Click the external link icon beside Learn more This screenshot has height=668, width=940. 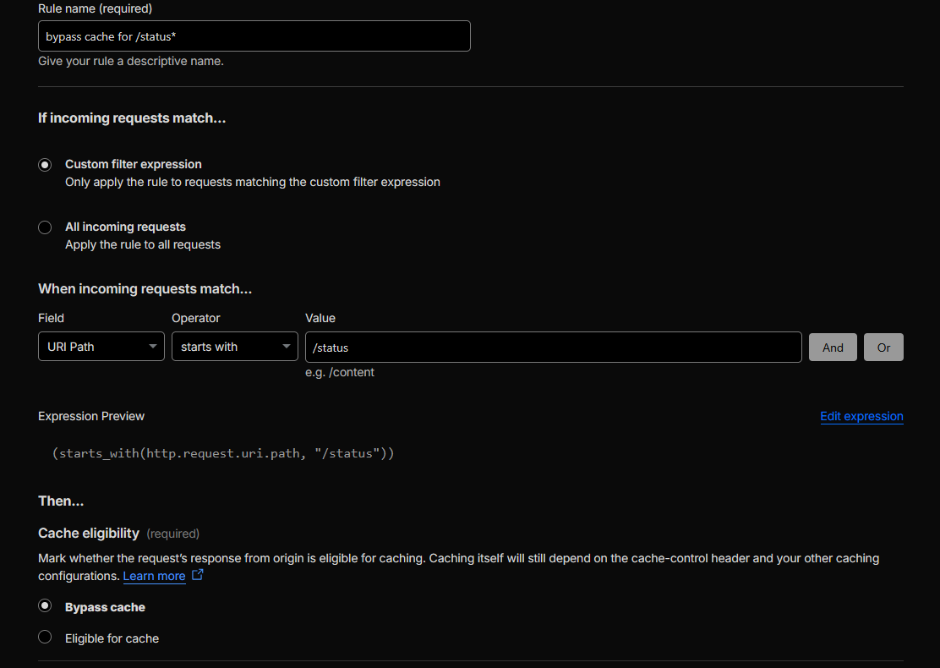(x=198, y=575)
